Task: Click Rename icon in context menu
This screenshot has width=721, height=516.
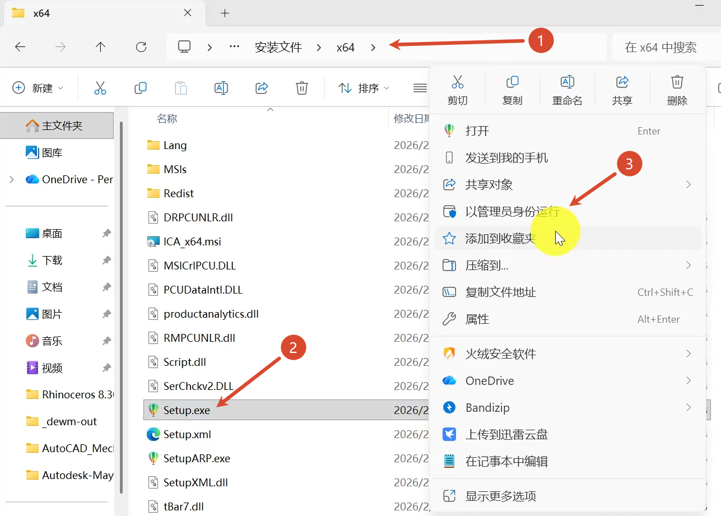Action: click(567, 82)
